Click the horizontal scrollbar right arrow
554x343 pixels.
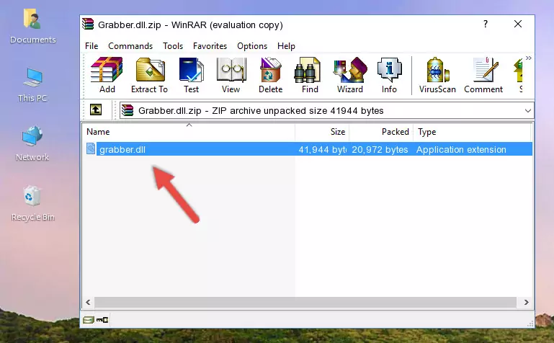526,302
